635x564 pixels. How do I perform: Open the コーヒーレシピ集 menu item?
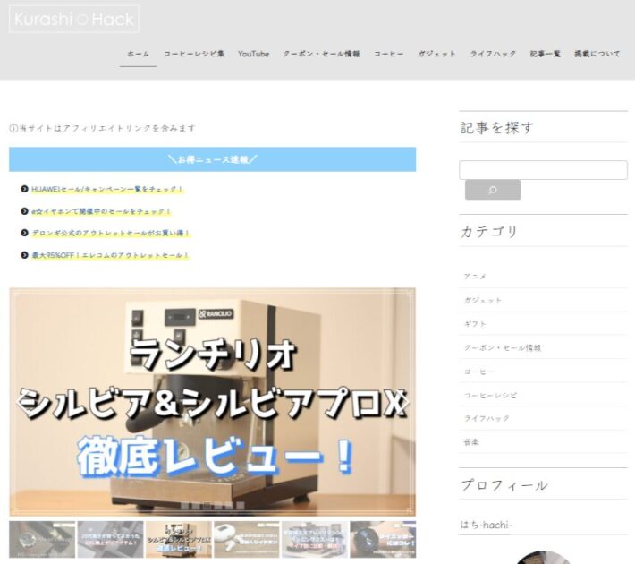tap(194, 54)
